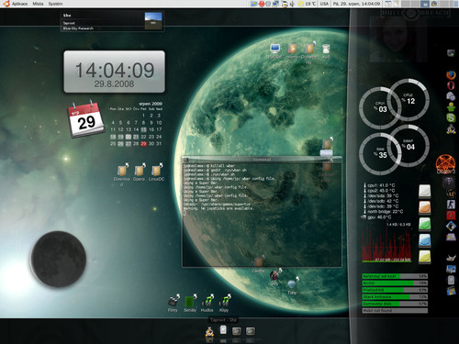Click the north bridge: 22°C reading
This screenshot has height=344, width=459.
(384, 212)
